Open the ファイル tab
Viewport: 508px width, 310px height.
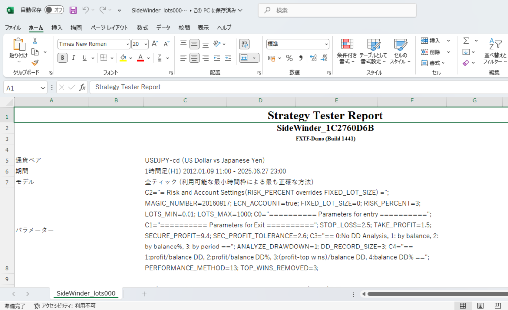click(x=12, y=28)
